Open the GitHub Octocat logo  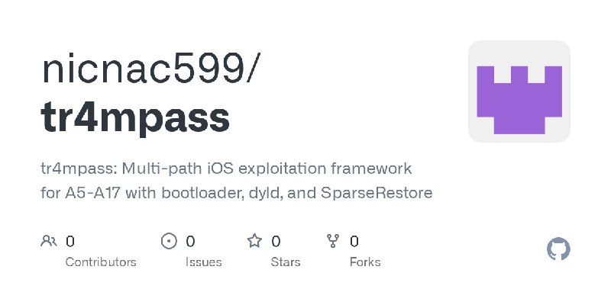[558, 249]
